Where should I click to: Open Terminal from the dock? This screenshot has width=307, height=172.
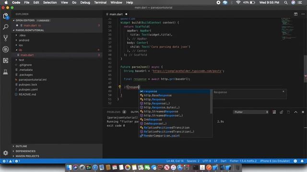pyautogui.click(x=196, y=168)
